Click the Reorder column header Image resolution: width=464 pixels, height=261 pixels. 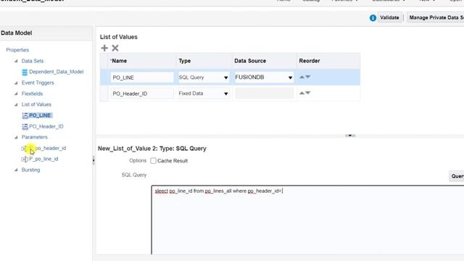328,61
